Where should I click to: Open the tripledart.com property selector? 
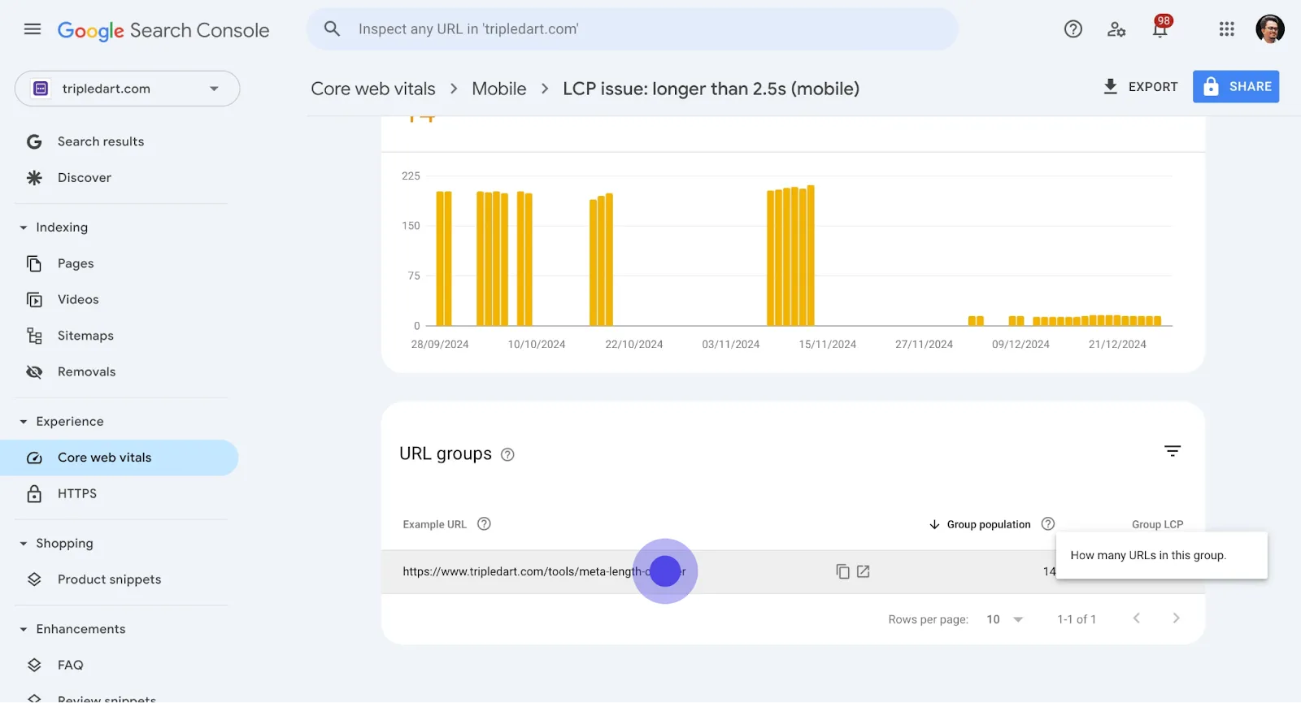(127, 89)
